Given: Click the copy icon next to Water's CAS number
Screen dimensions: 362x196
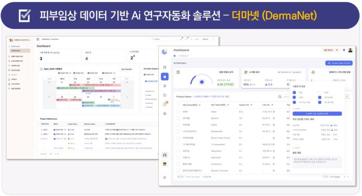Looking at the screenshot, I should coord(274,112).
